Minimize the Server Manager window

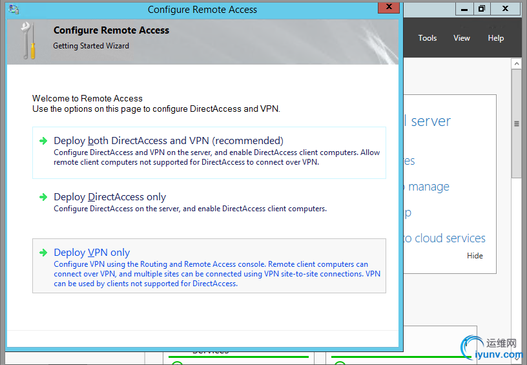click(464, 9)
